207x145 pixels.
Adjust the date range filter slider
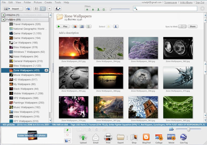110,9
